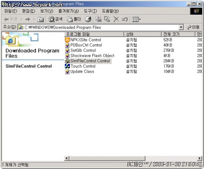Open the 보기(V) menu

[x=47, y=11]
